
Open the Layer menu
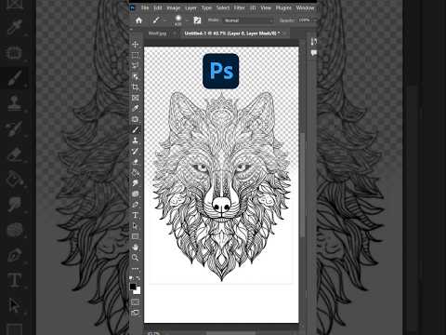[190, 7]
